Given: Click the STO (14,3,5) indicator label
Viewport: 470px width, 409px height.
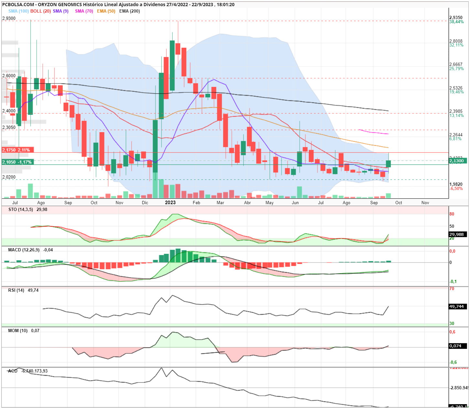Looking at the screenshot, I should point(21,209).
